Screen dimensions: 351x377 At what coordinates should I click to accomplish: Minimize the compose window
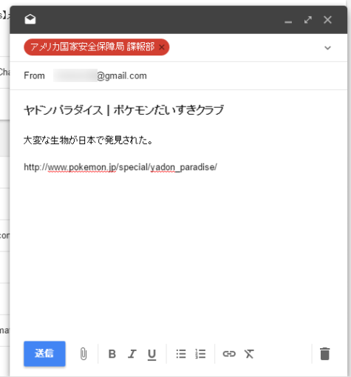coord(288,22)
